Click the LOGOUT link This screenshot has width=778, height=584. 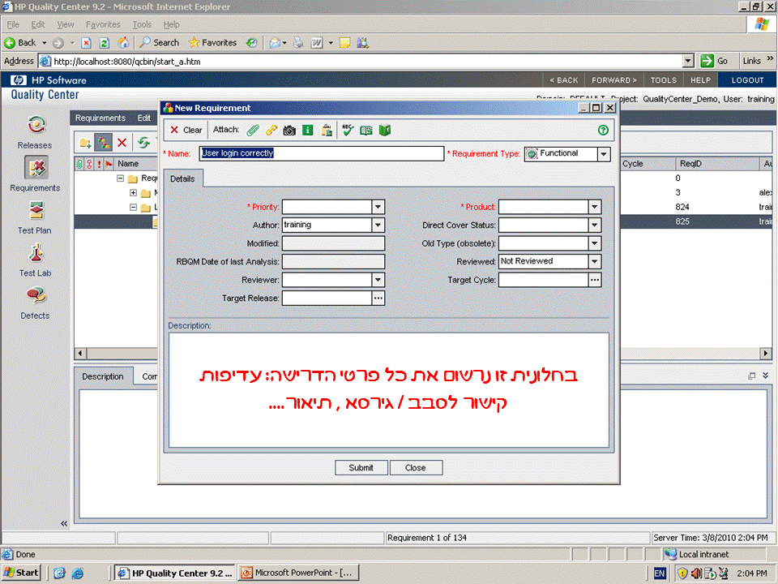(747, 80)
